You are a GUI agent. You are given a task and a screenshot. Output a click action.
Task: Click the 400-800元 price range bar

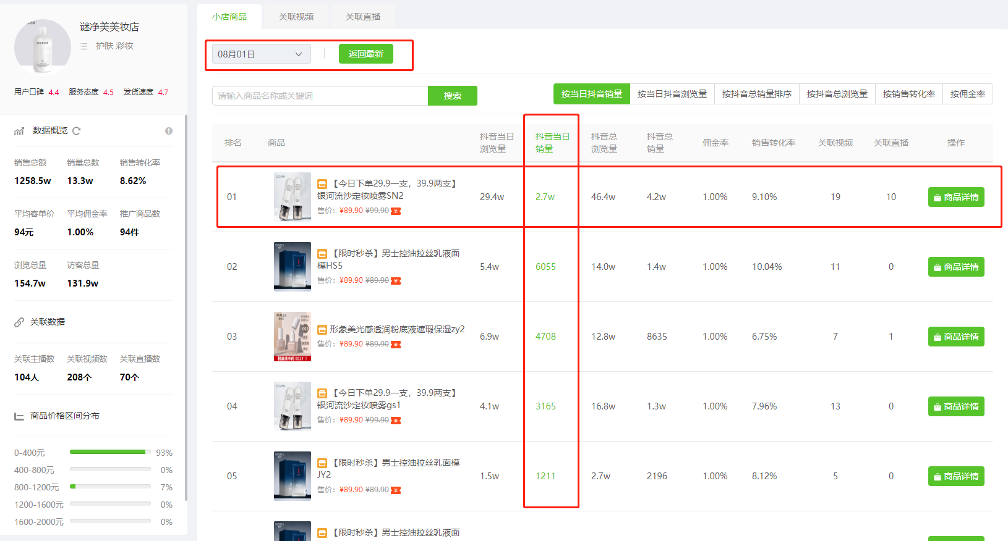click(x=111, y=469)
